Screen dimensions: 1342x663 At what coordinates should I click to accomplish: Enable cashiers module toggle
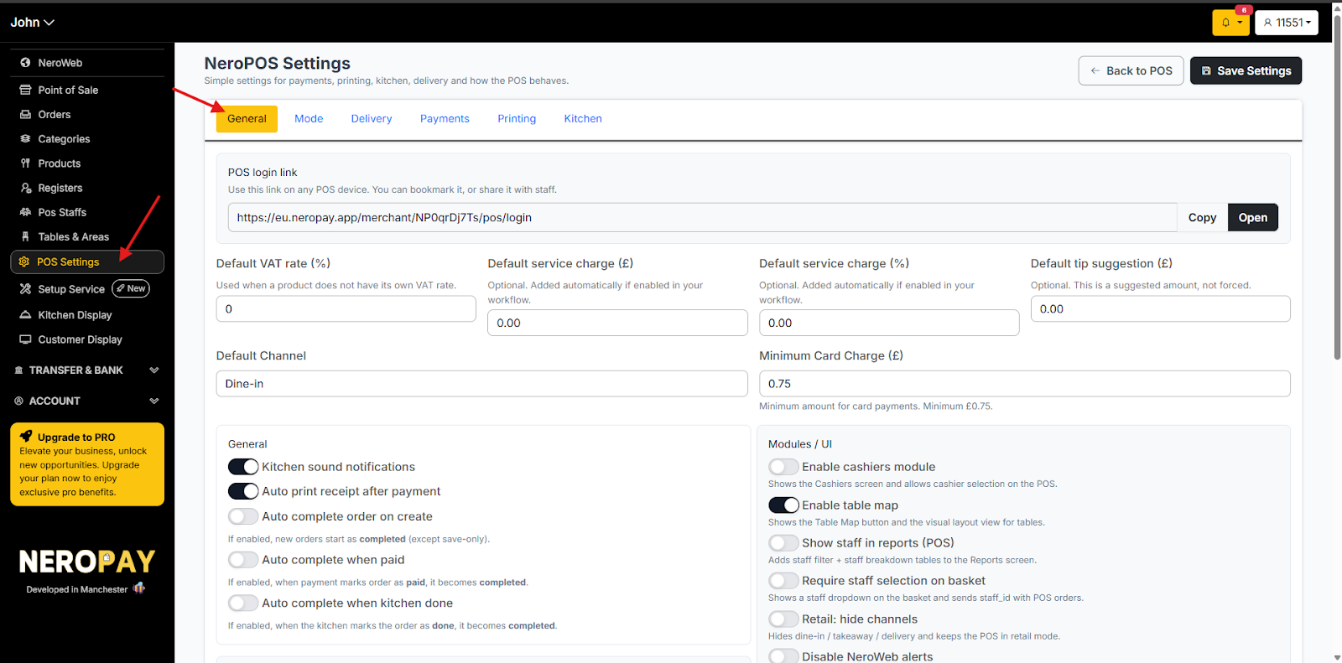(x=783, y=467)
